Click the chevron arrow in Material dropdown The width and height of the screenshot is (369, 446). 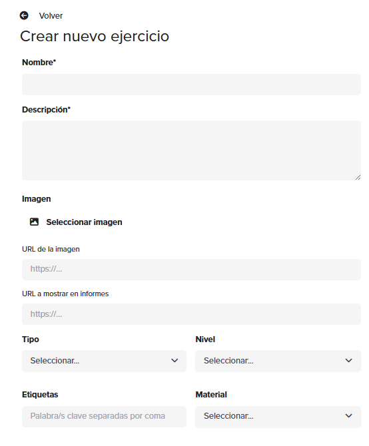tap(349, 416)
